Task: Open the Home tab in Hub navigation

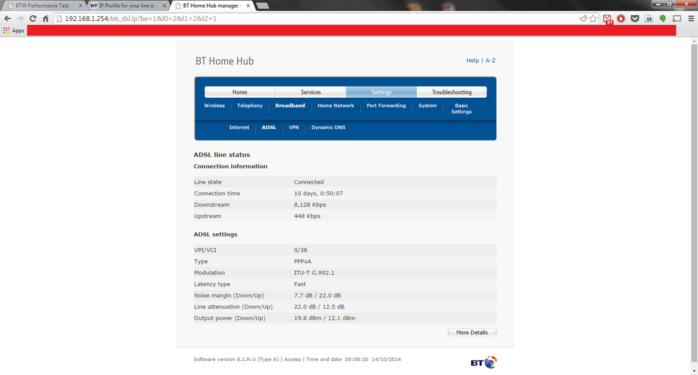Action: tap(240, 92)
